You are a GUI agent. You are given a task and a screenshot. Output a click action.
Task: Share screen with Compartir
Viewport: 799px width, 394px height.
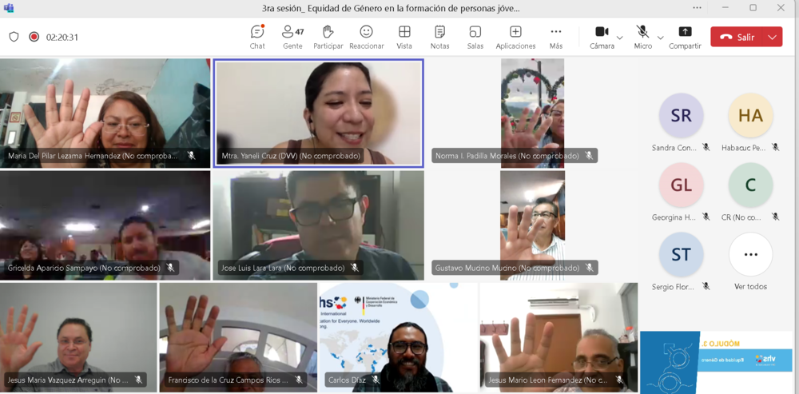tap(685, 37)
